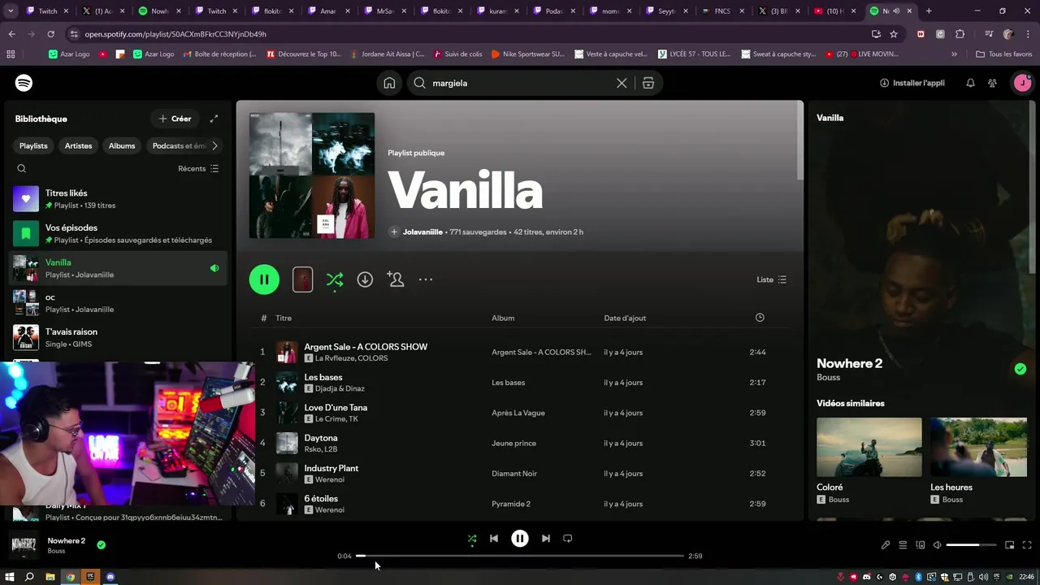
Task: Open T'avais raison single by GIMS
Action: tap(119, 337)
